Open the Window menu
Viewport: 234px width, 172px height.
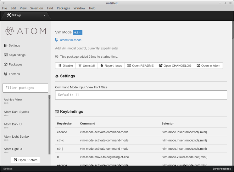click(79, 8)
